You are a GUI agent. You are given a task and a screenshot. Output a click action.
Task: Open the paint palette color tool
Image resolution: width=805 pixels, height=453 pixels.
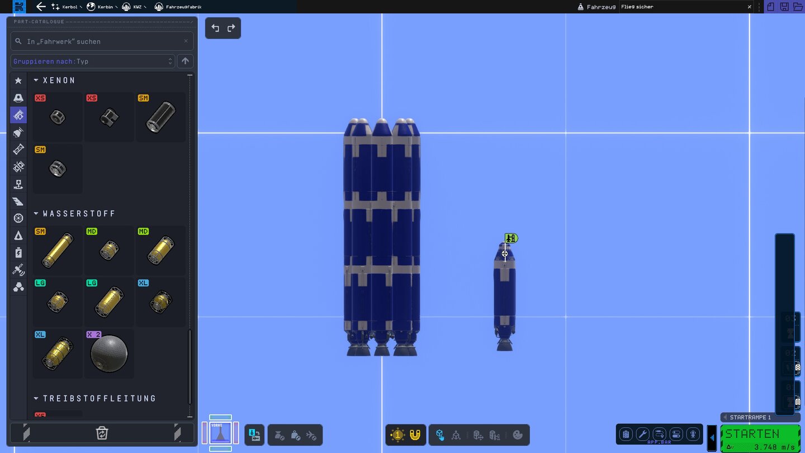(x=518, y=435)
